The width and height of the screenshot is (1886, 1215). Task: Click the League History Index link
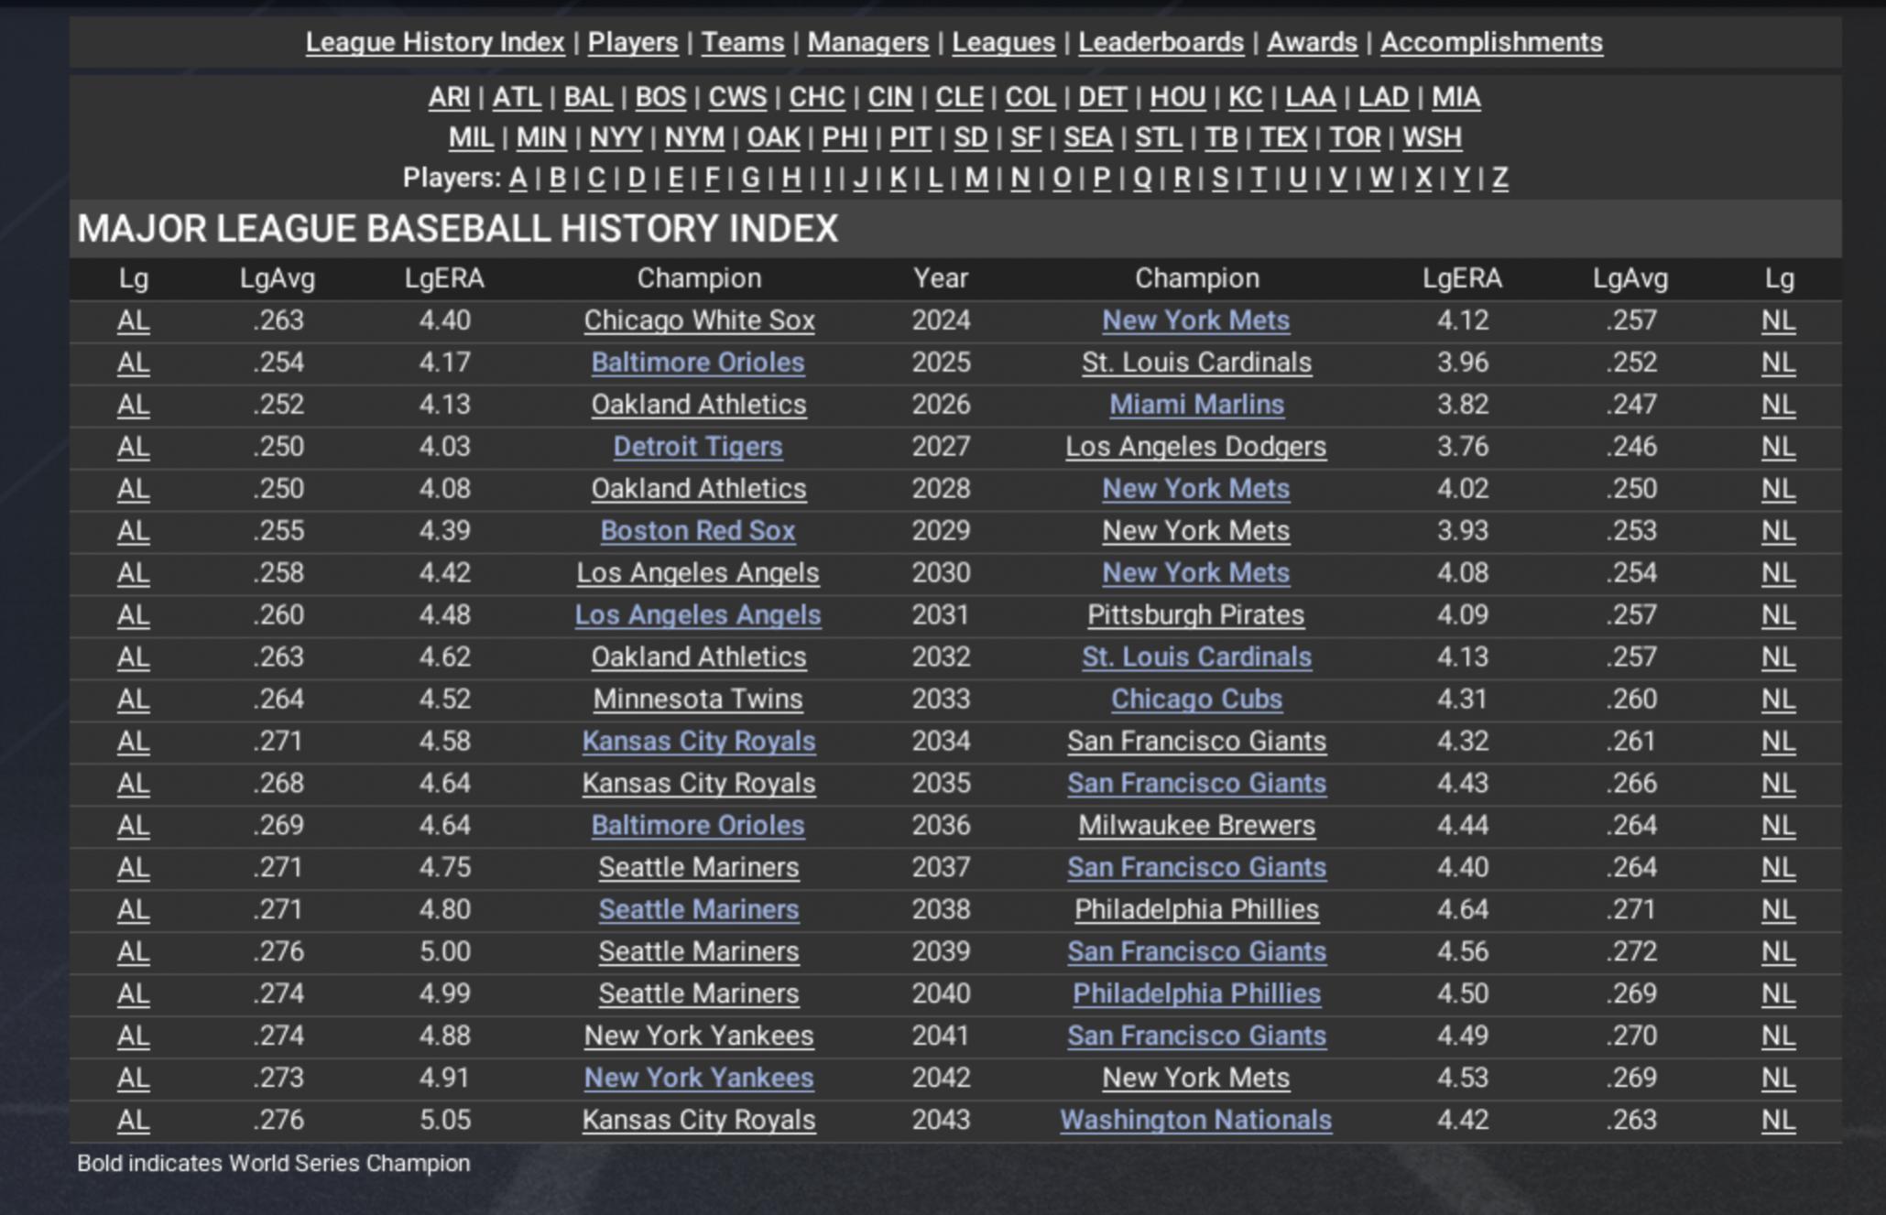click(x=435, y=42)
